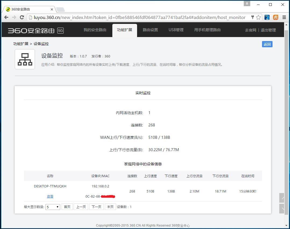Reload the page with the refresh icon

[x=22, y=17]
